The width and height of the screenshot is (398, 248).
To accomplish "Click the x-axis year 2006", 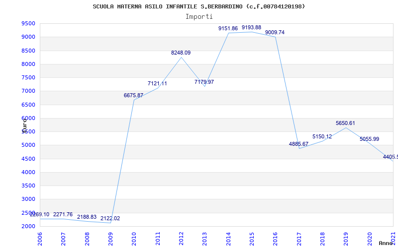I will coord(40,239).
